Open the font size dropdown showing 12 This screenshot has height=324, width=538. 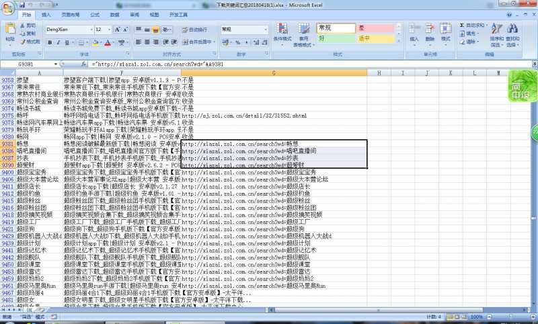(109, 30)
